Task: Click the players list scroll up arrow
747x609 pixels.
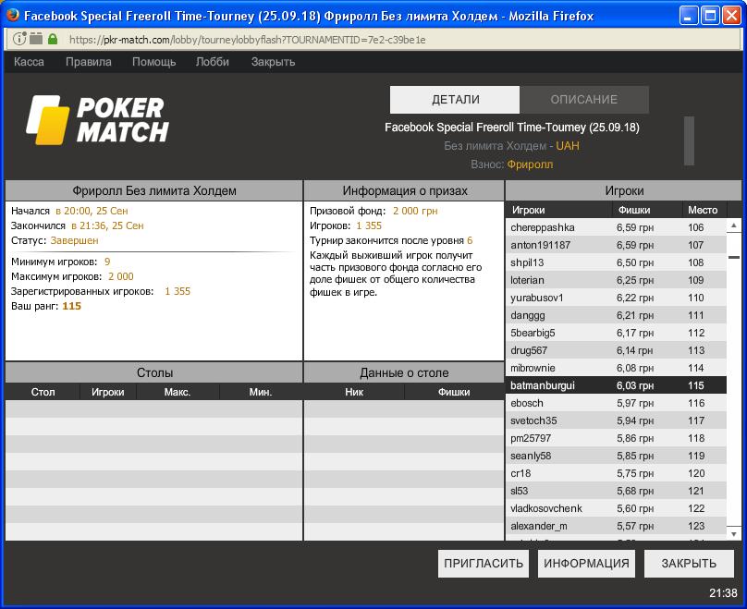Action: 734,225
